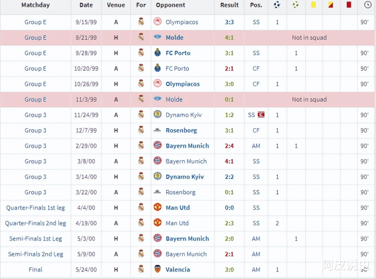Click the minutes played clock header icon
Image resolution: width=376 pixels, height=279 pixels.
[366, 5]
